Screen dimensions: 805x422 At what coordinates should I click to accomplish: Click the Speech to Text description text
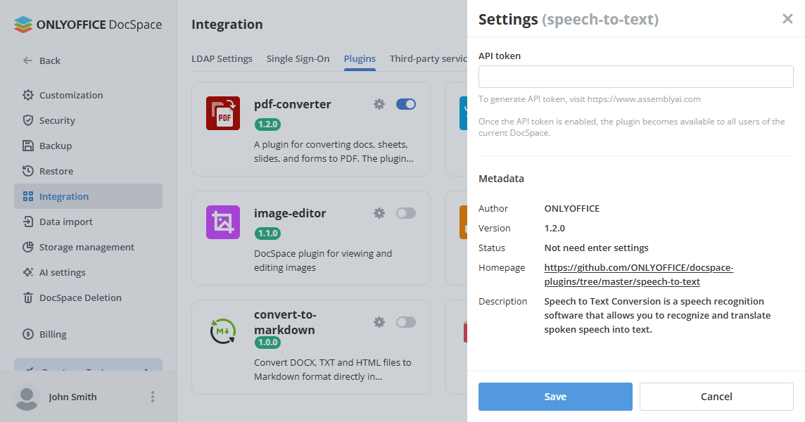coord(657,315)
